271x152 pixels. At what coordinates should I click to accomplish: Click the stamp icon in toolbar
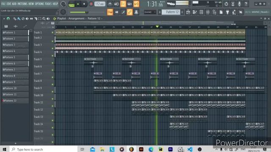tap(136, 12)
